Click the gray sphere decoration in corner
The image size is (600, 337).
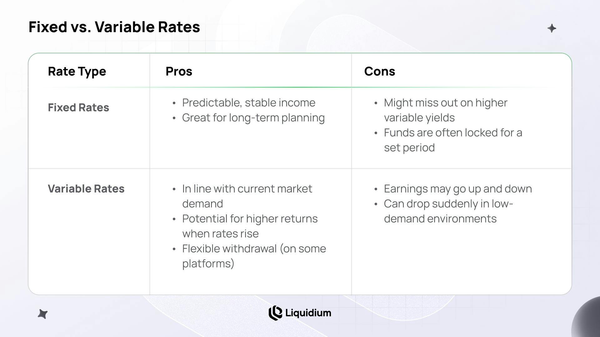coord(586,317)
